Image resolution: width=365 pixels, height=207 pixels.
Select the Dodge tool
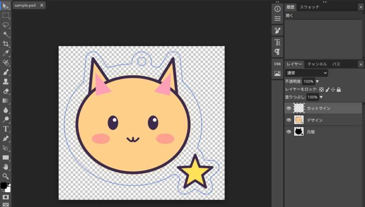click(x=6, y=120)
